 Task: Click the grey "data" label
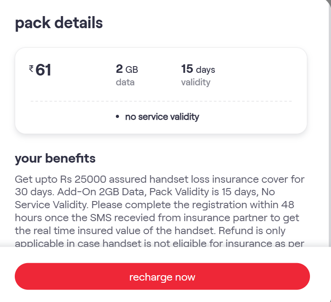125,82
